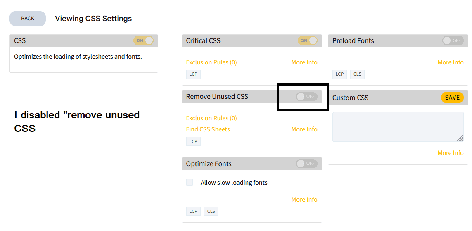Enable the Remove Unused CSS toggle
The image size is (472, 231).
[x=306, y=96]
